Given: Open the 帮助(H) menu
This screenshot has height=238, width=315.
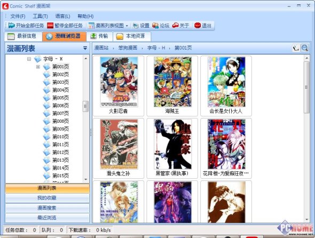Looking at the screenshot, I should [x=85, y=16].
